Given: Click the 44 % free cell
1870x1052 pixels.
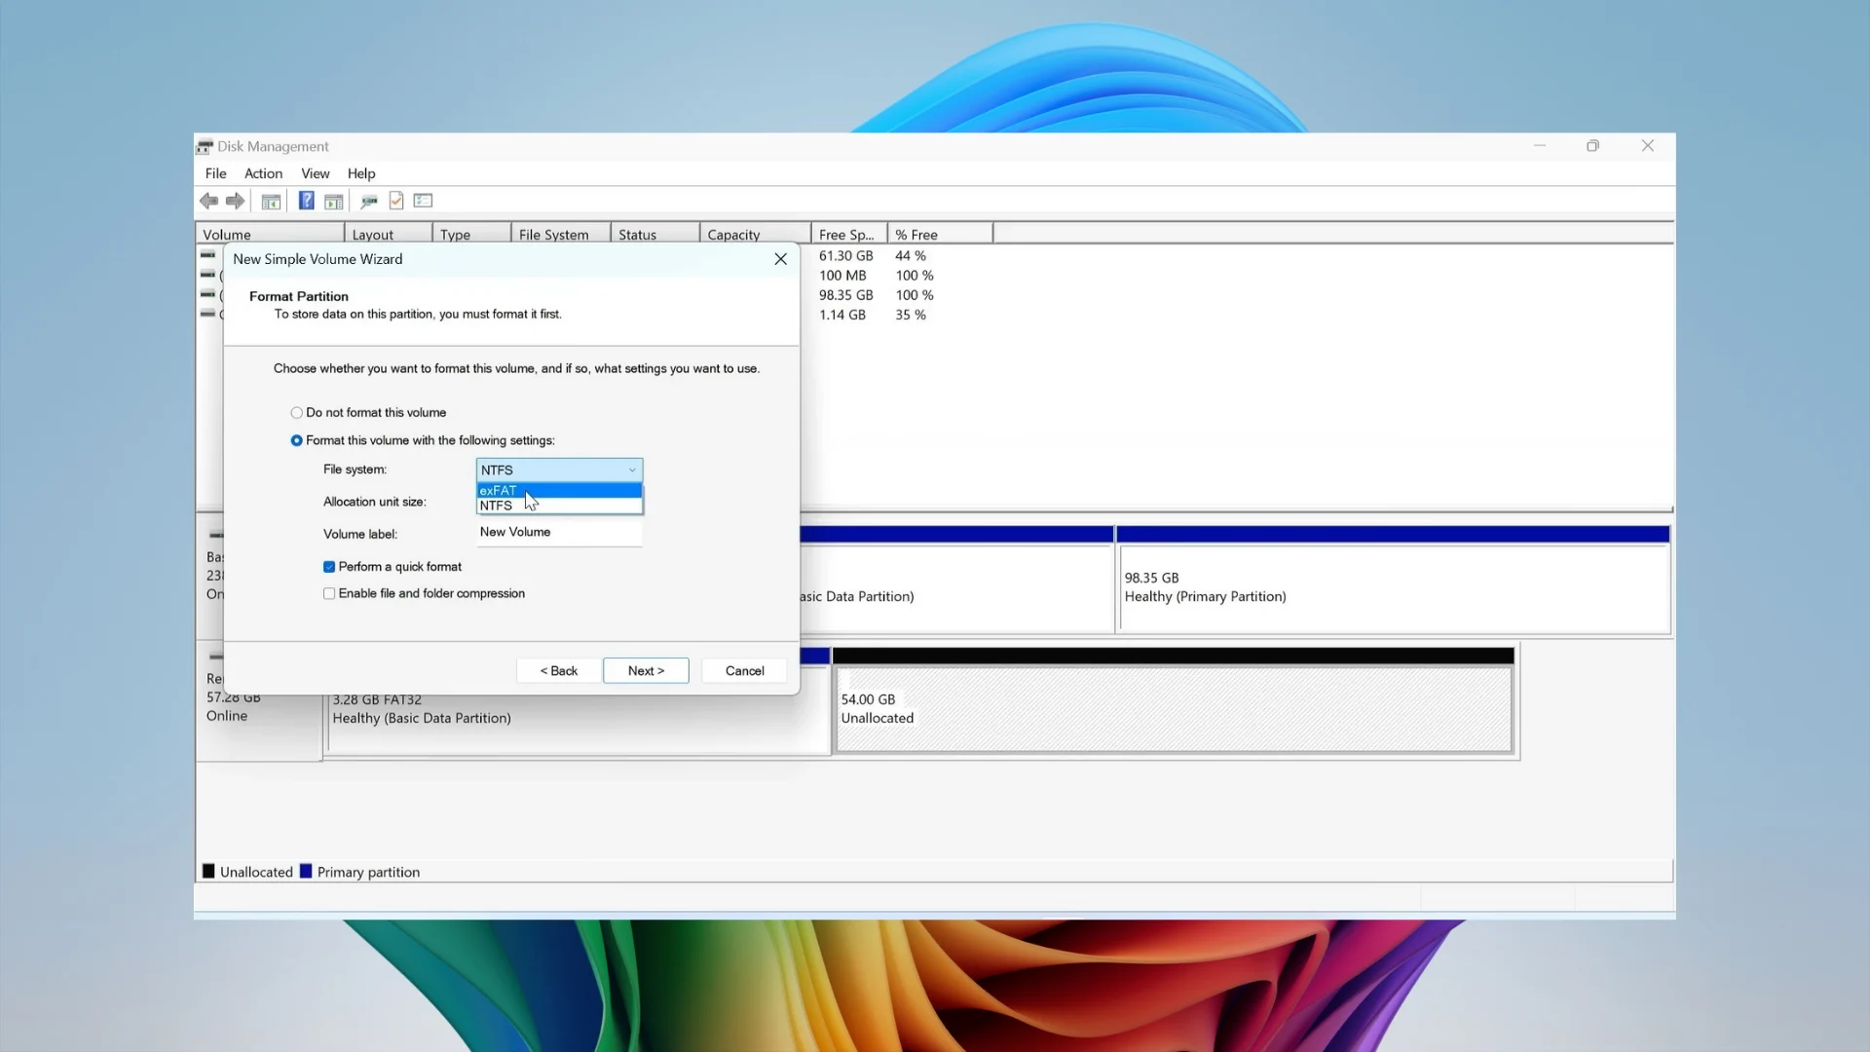Looking at the screenshot, I should (911, 256).
